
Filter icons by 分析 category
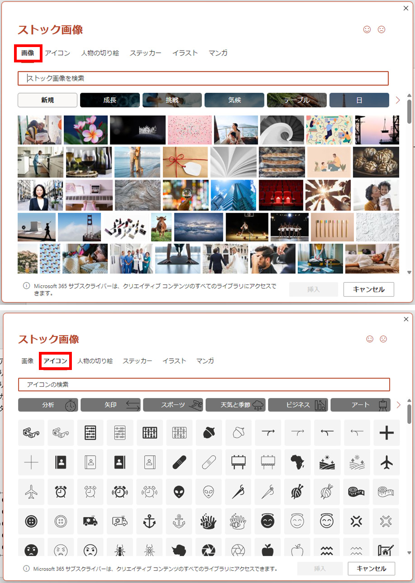(48, 405)
